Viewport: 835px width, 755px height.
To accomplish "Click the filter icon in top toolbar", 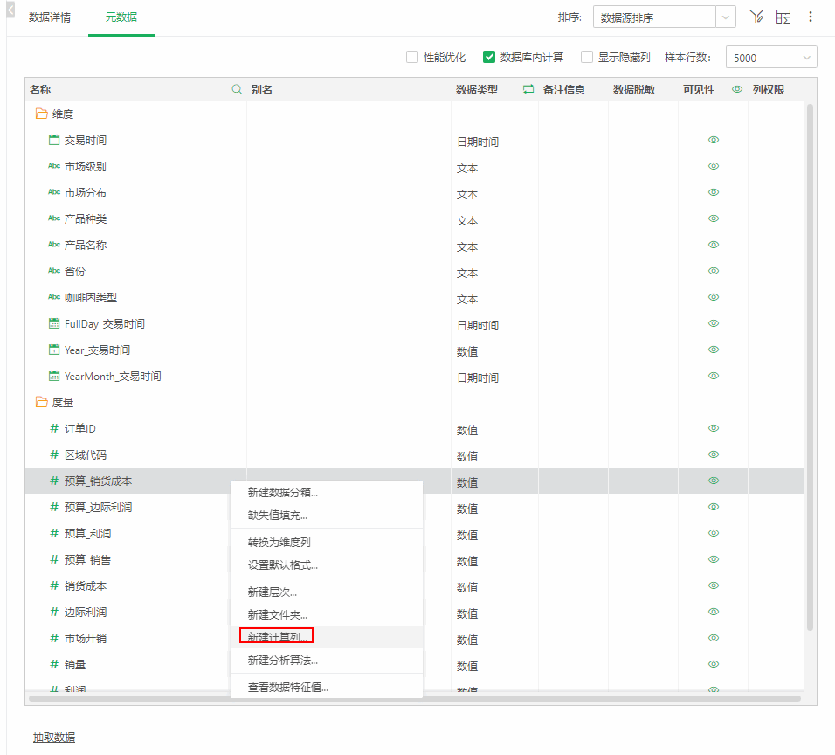I will 756,17.
